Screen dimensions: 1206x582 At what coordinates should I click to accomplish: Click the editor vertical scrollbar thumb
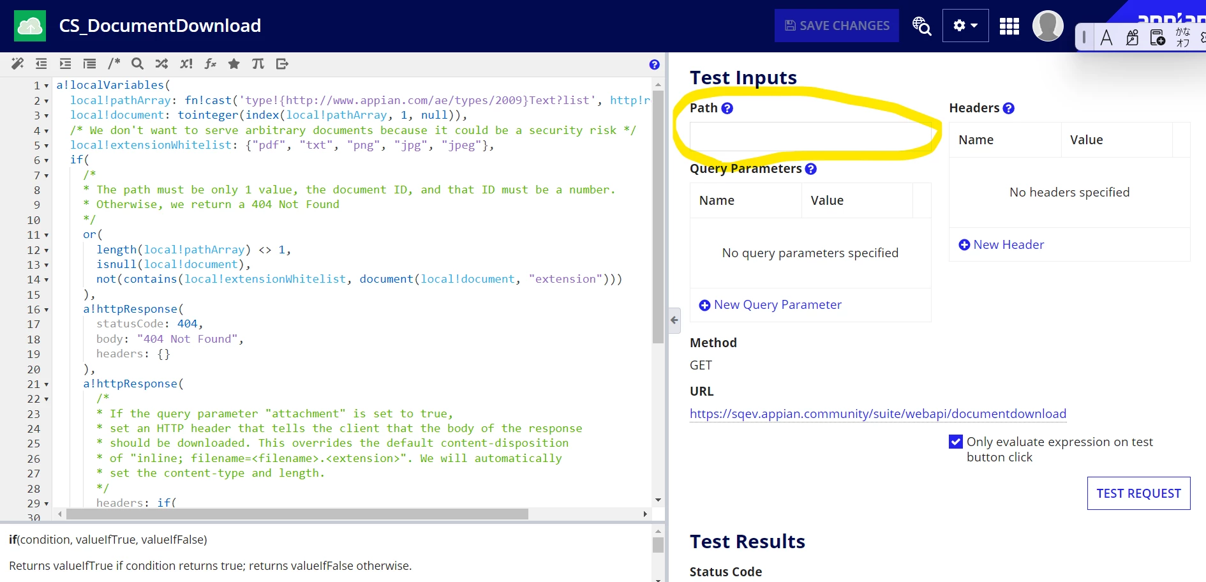pos(658,217)
